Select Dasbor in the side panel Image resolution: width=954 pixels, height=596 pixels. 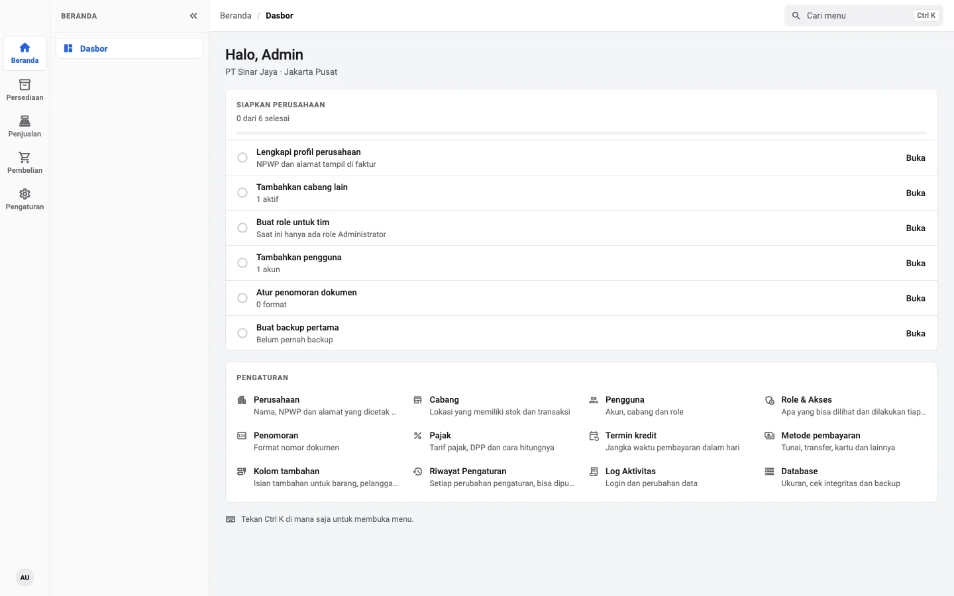129,48
